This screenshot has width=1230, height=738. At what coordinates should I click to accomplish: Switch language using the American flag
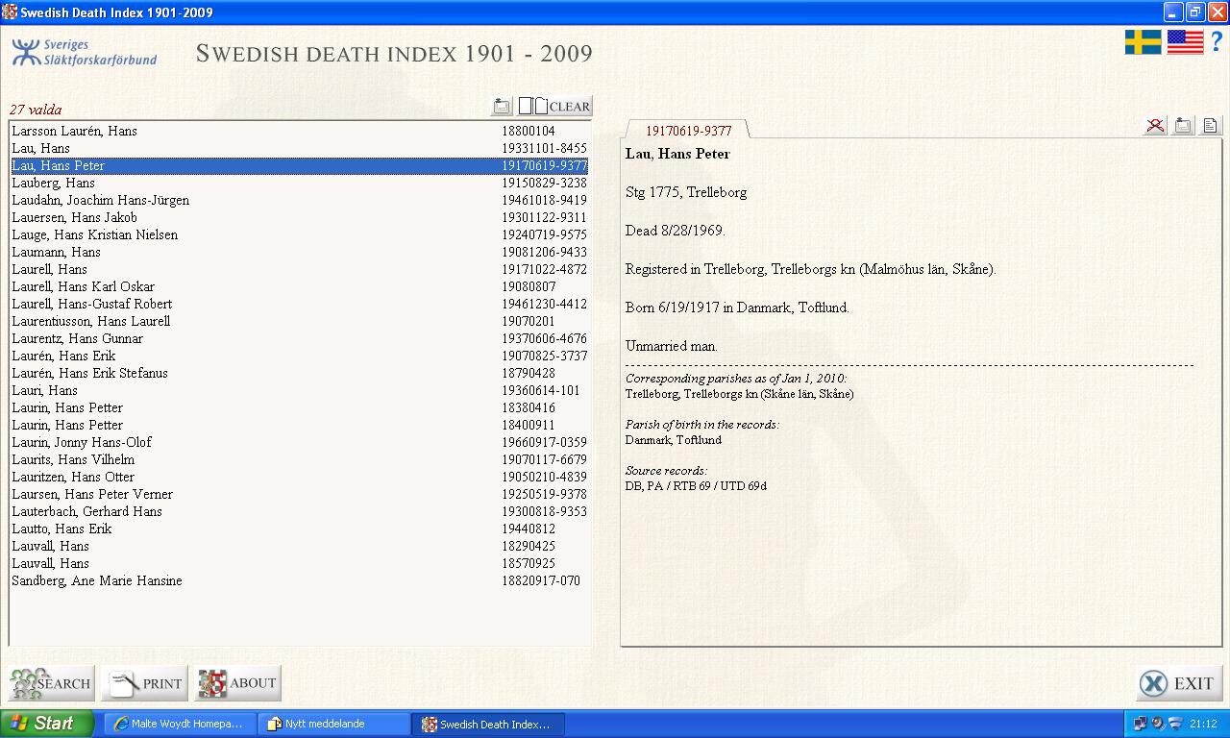(x=1185, y=42)
